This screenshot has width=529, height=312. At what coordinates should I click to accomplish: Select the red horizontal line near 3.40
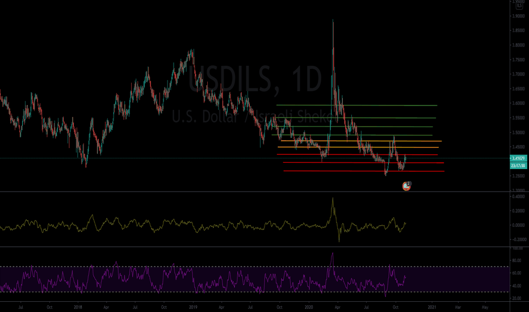click(x=363, y=163)
